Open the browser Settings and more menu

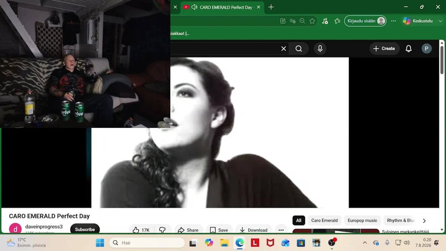393,21
